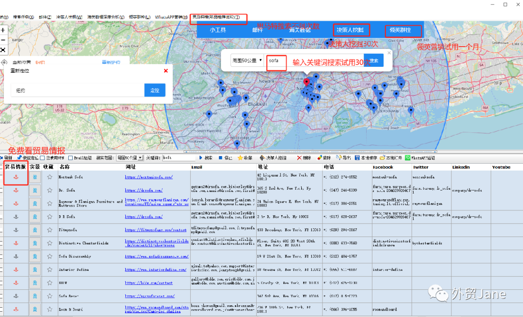523x317 pixels.
Task: Star the Raymour & Flanigan row
Action: click(x=50, y=204)
